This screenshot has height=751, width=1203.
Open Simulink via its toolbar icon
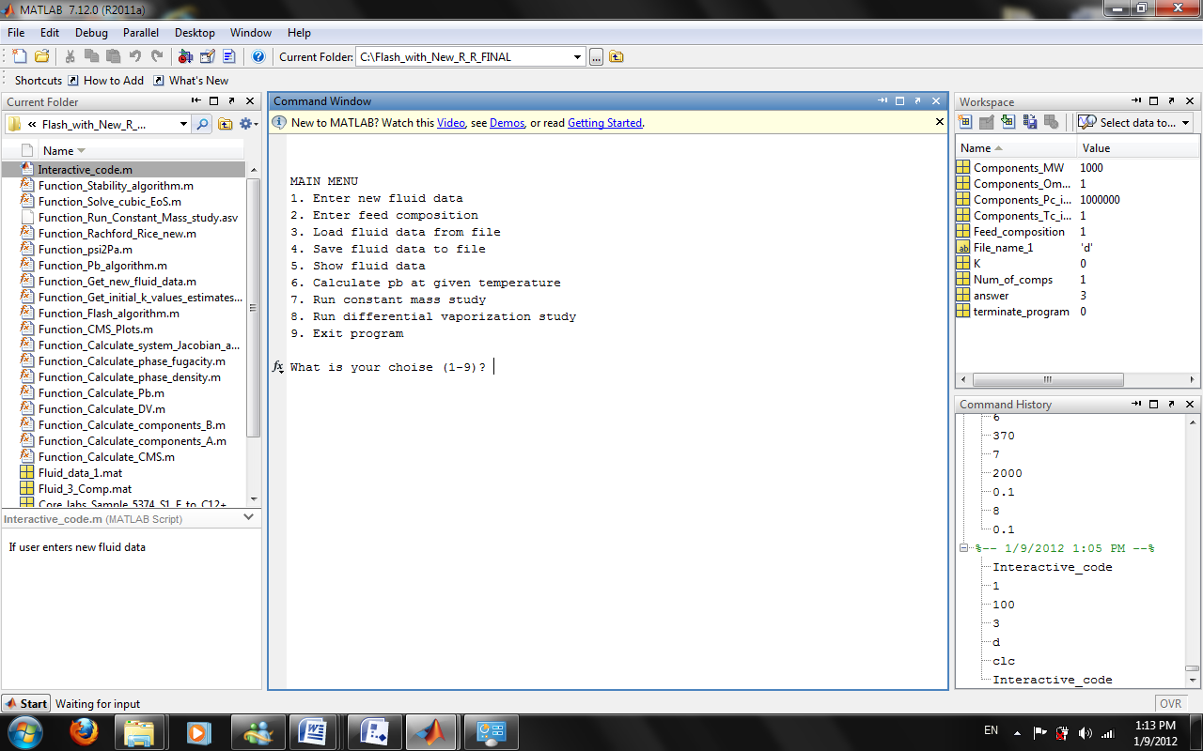pyautogui.click(x=185, y=56)
